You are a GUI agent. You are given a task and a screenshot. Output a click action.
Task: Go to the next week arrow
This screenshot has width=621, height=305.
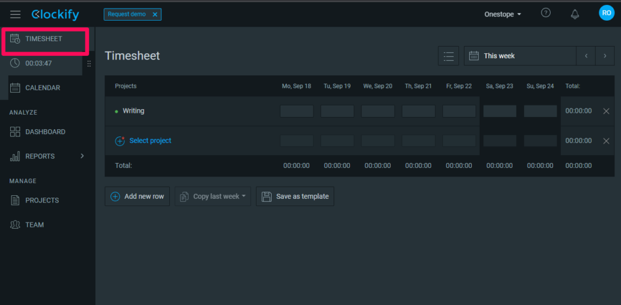pyautogui.click(x=605, y=56)
